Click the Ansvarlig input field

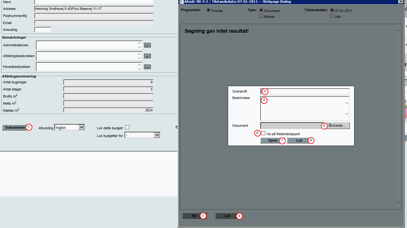point(43,30)
